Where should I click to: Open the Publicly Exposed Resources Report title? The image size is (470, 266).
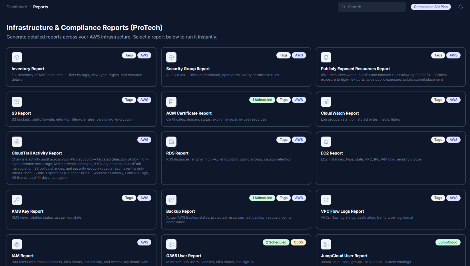pos(355,69)
